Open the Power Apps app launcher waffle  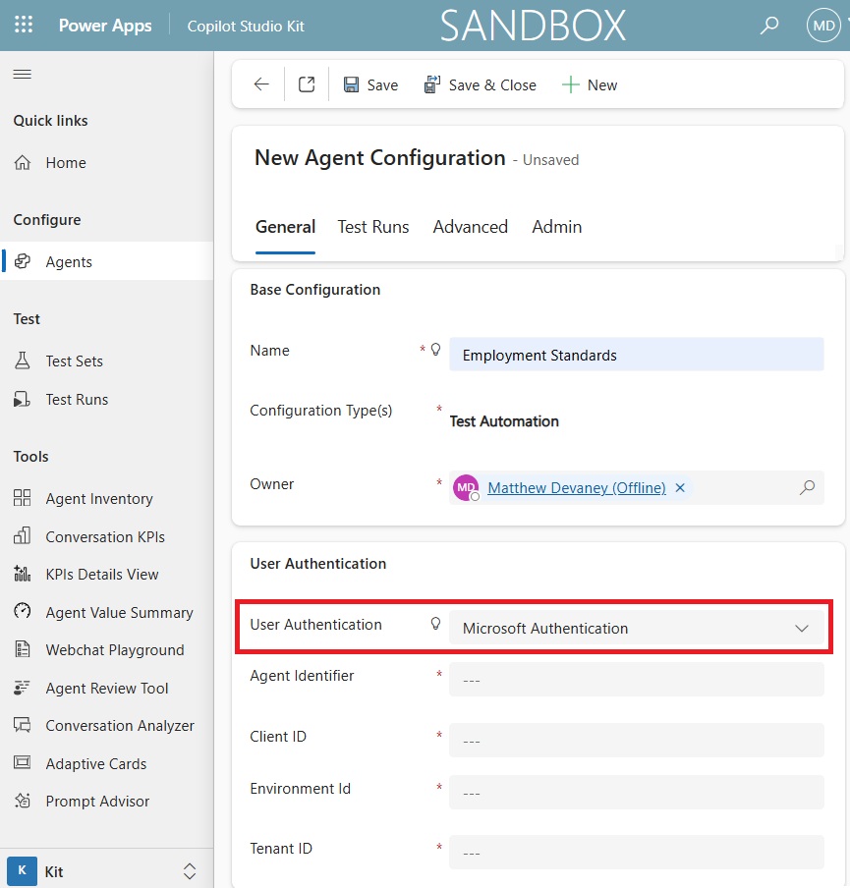(24, 26)
